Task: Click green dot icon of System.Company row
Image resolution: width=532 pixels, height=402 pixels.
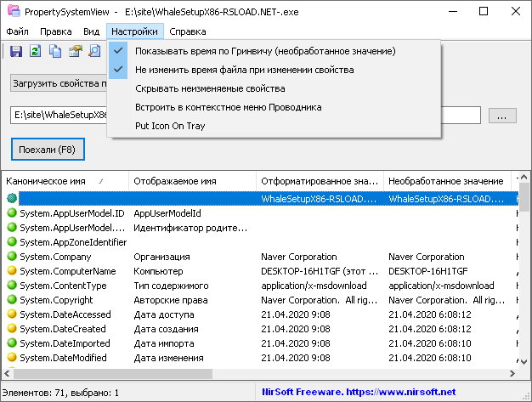Action: 12,257
